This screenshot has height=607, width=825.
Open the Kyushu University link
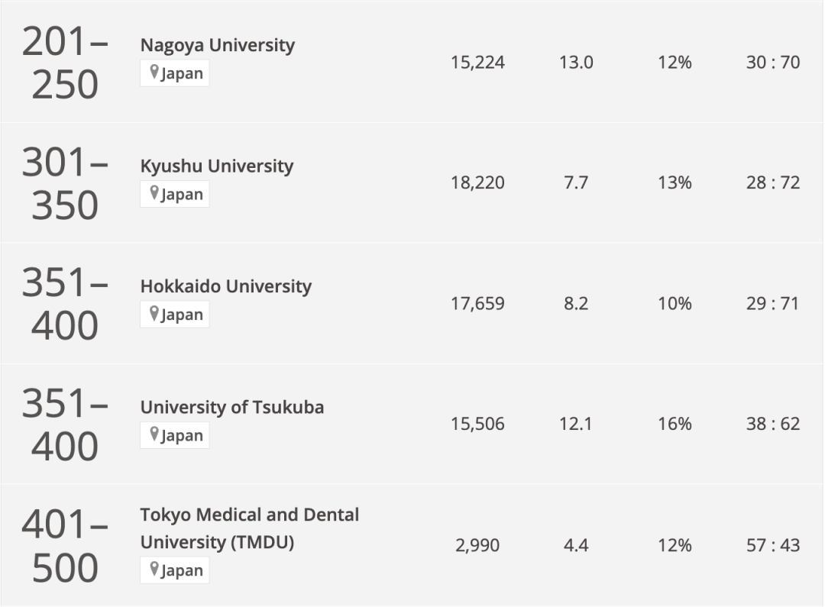point(216,166)
